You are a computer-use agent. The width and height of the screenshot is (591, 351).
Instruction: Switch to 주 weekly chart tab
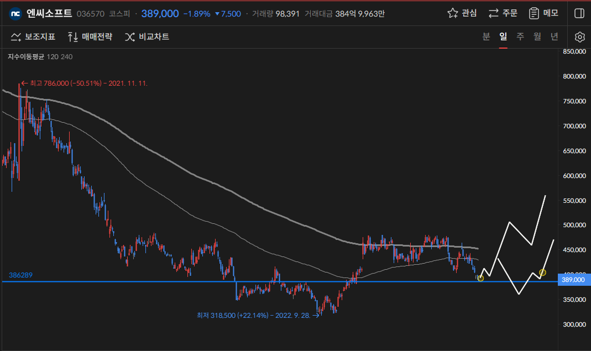[520, 36]
